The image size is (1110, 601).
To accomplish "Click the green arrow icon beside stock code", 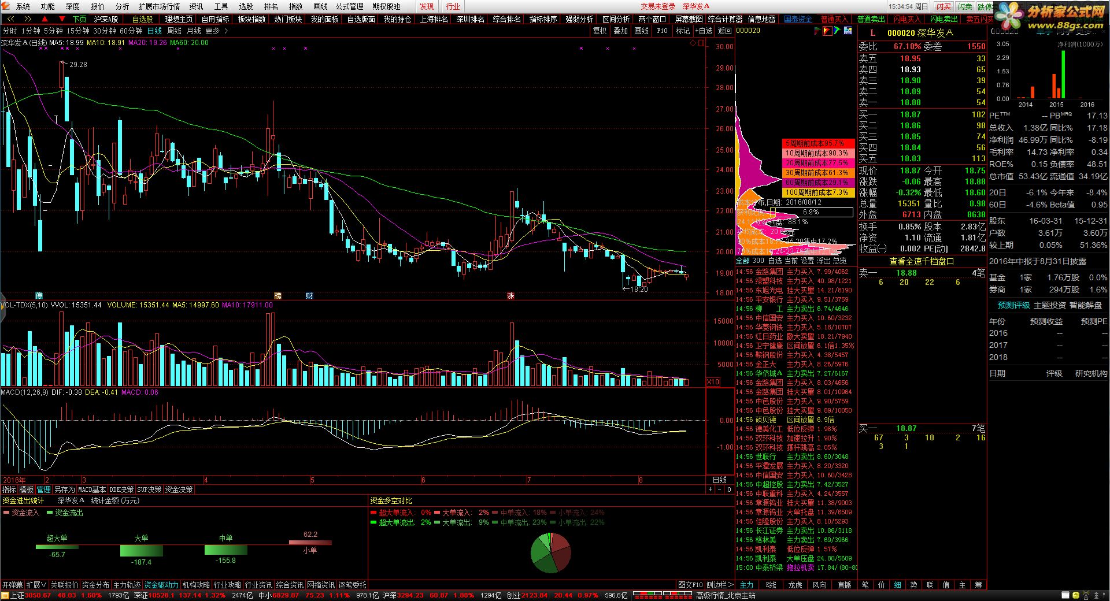I will (x=837, y=31).
